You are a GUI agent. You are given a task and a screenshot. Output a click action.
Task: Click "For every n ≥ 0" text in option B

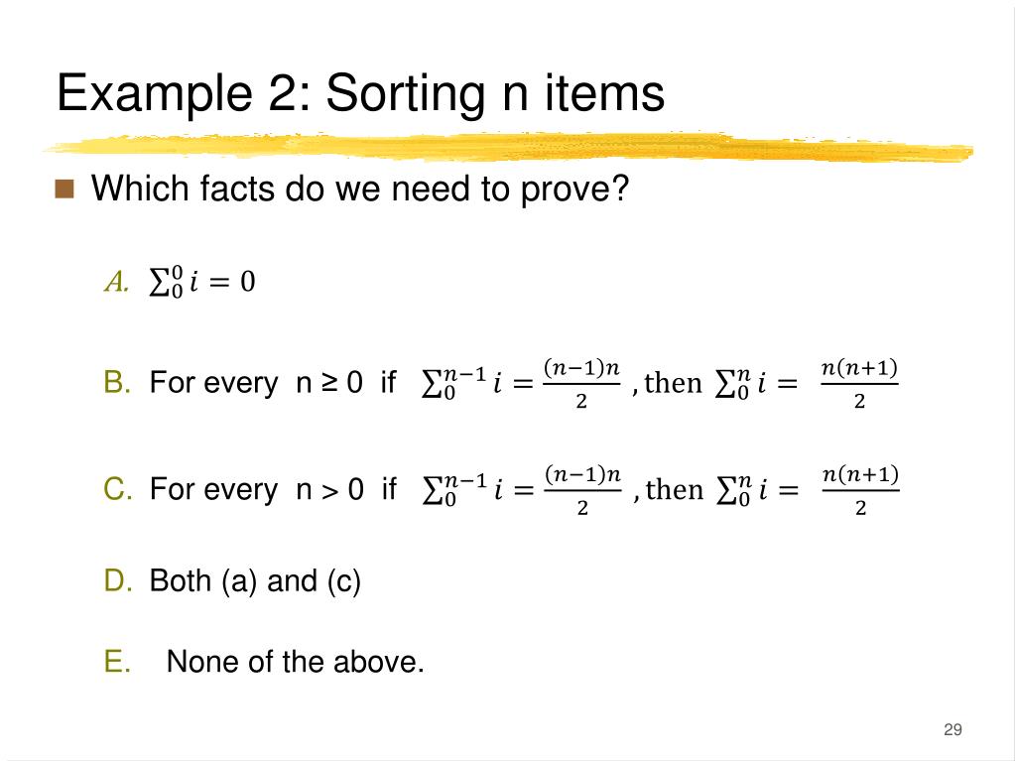click(256, 382)
